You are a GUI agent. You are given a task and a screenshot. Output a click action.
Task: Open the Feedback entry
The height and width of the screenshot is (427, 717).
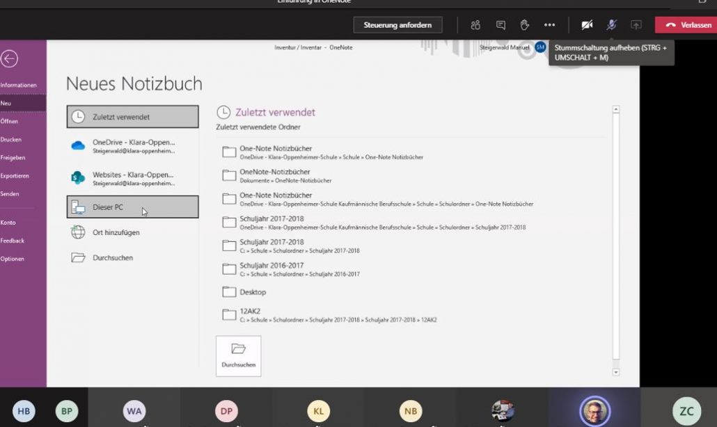tap(23, 241)
